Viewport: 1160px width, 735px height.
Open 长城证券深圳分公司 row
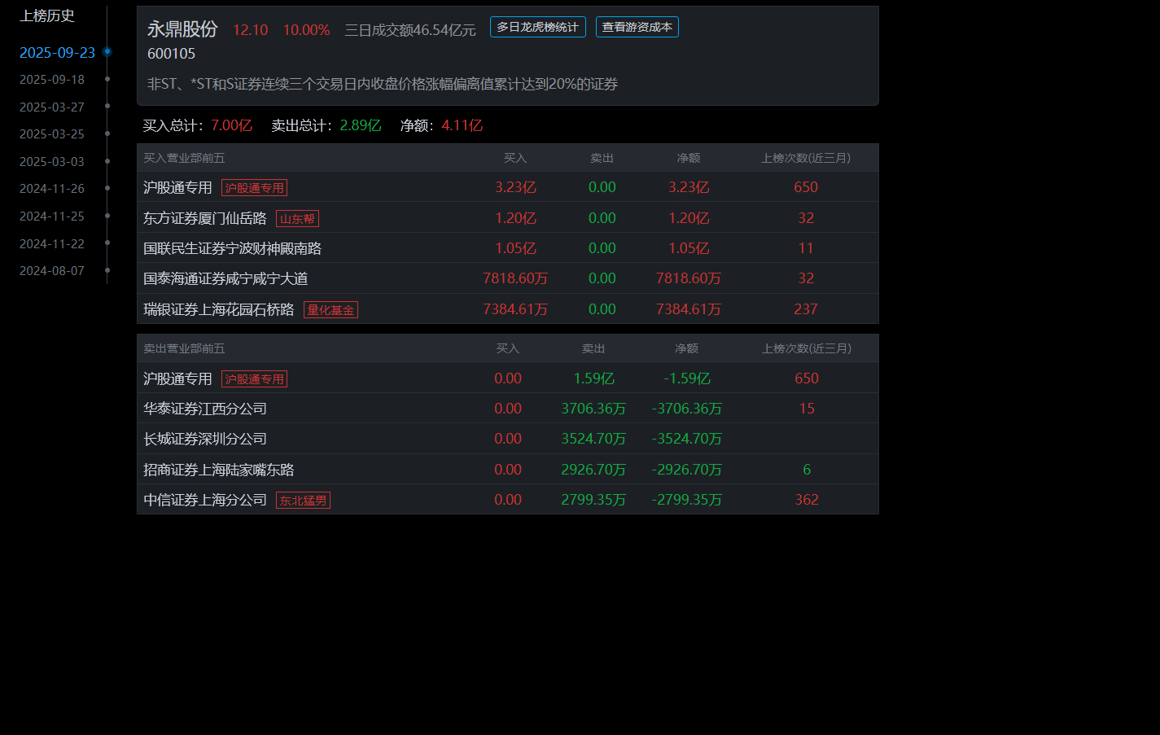point(508,439)
